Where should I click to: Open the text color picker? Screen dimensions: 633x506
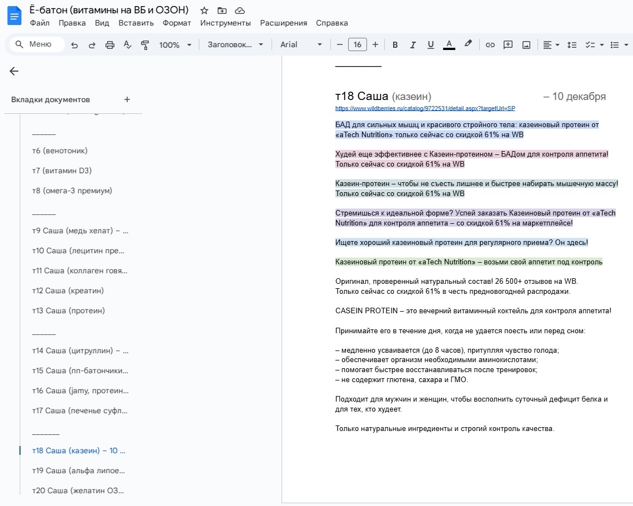(449, 45)
